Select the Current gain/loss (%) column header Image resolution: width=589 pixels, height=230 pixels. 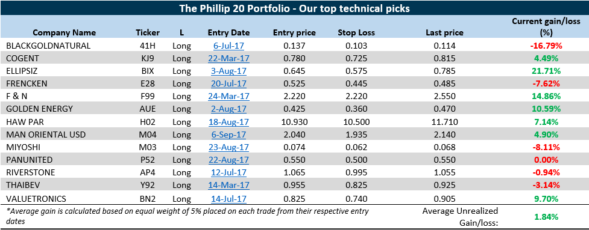[x=544, y=27]
